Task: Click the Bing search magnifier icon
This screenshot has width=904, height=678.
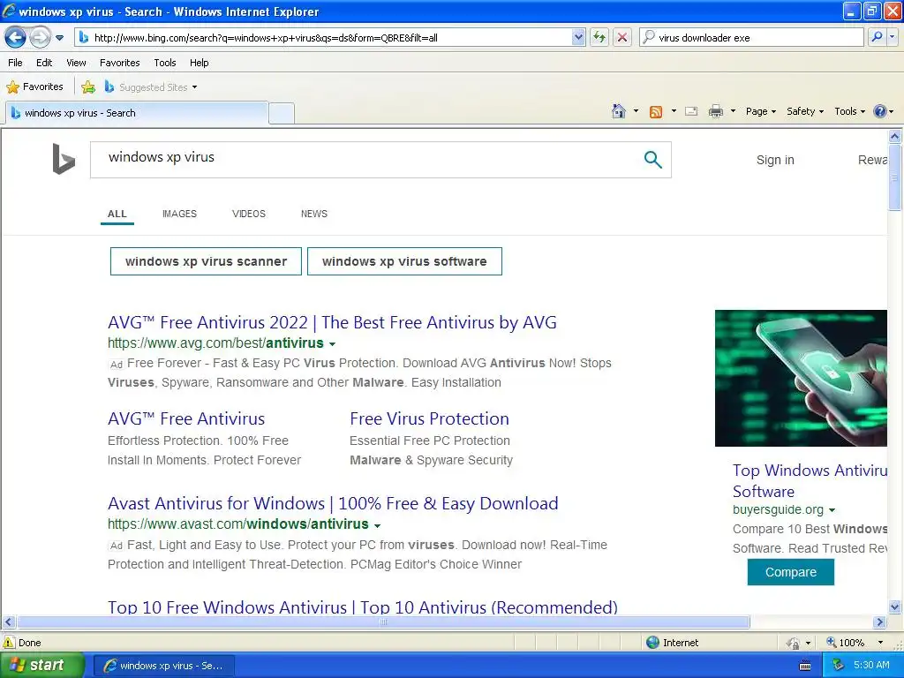Action: [652, 159]
